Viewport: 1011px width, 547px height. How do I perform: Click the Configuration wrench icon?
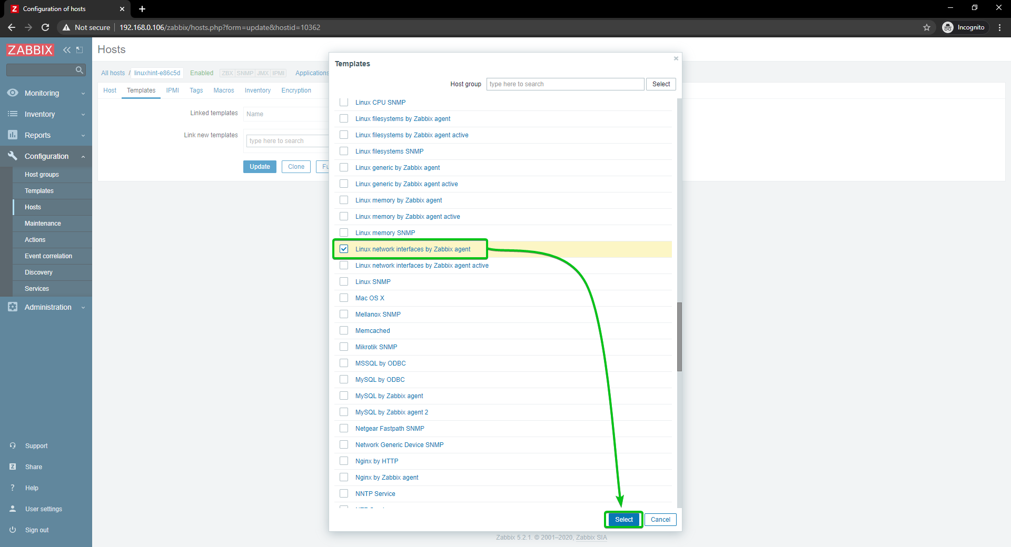click(x=13, y=156)
